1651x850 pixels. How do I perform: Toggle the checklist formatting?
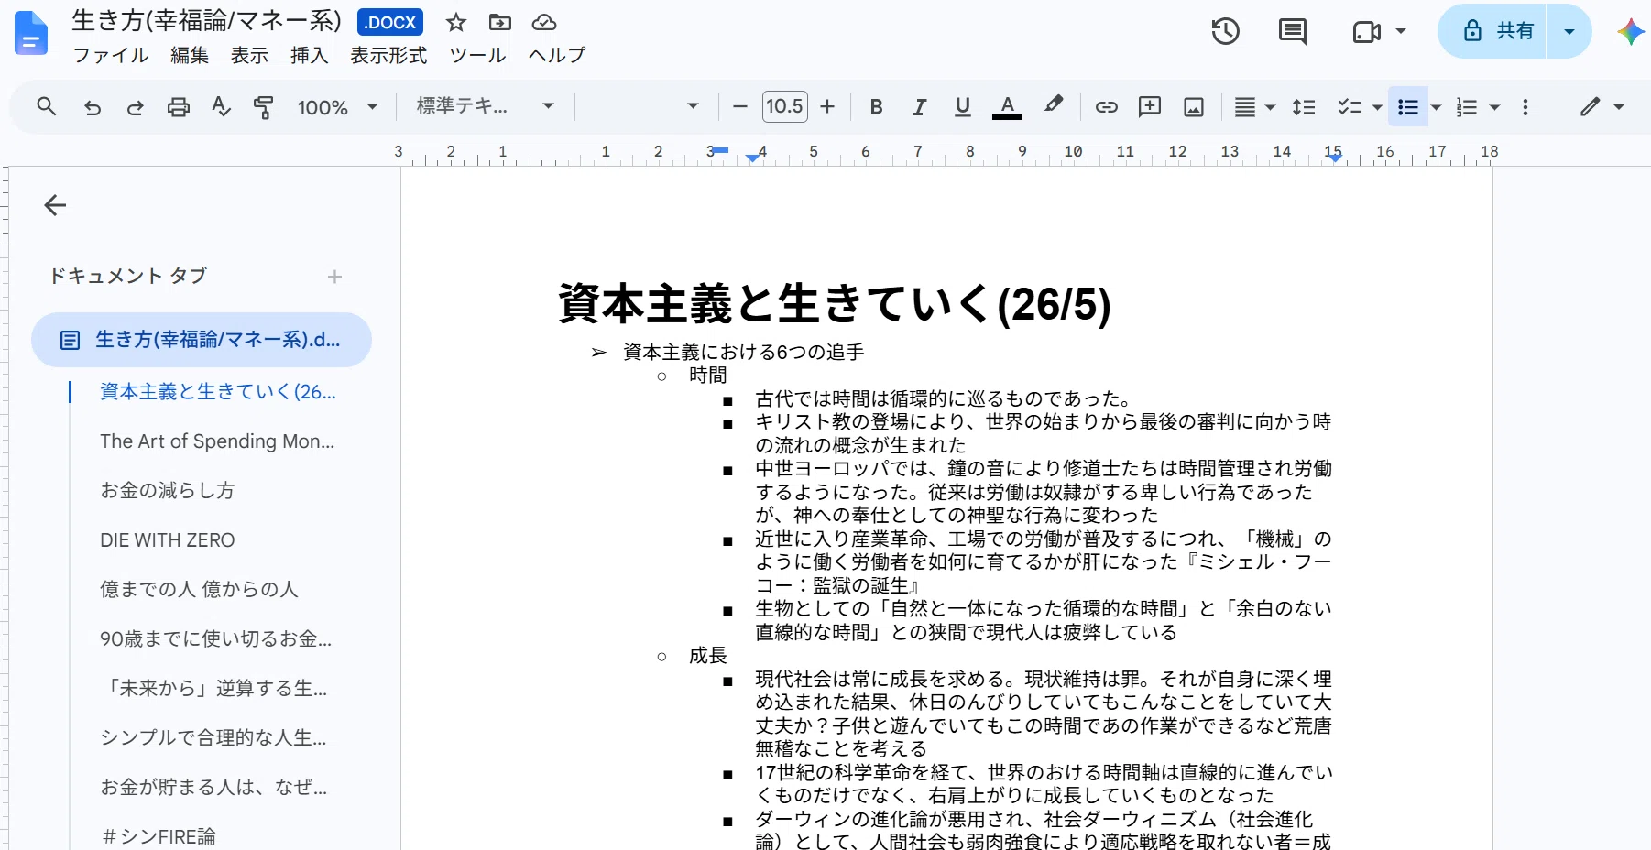[1350, 107]
